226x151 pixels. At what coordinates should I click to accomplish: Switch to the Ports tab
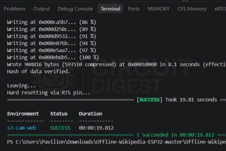click(x=134, y=9)
